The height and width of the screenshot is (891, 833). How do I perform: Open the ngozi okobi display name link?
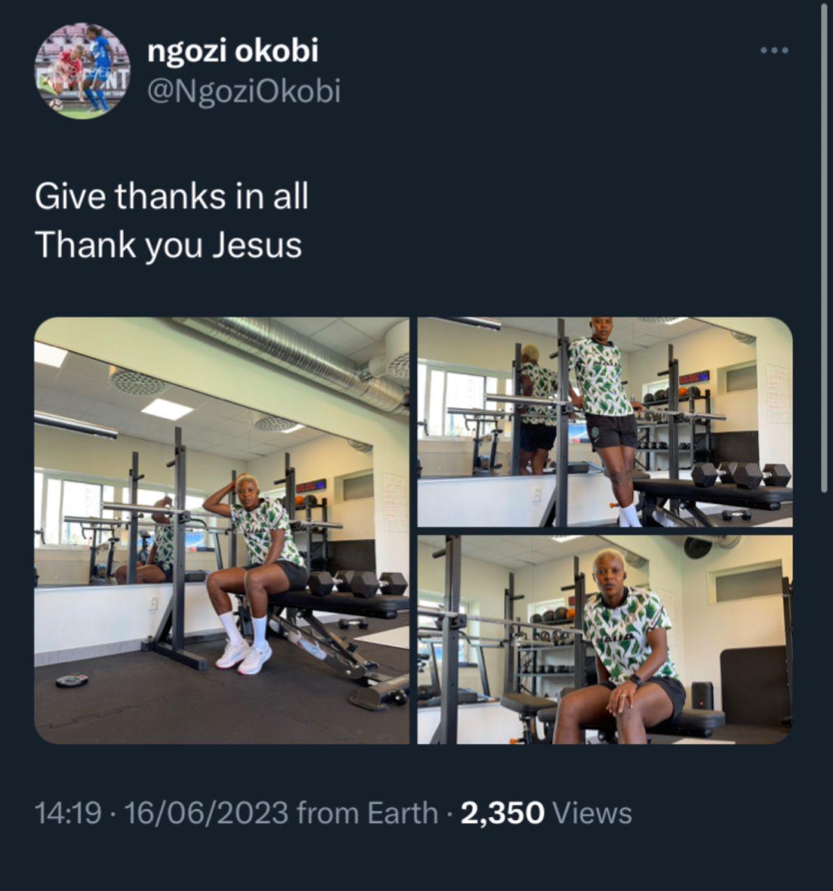(233, 51)
